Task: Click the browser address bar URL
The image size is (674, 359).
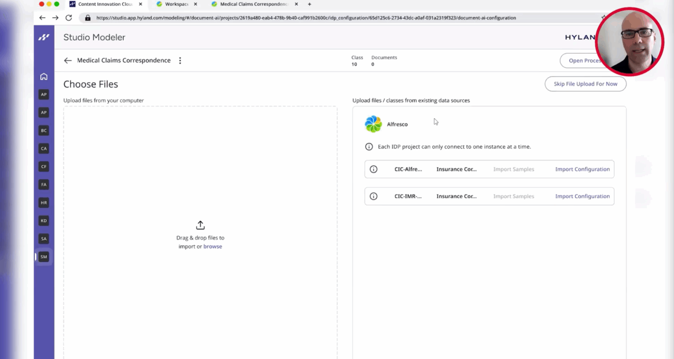Action: pos(306,18)
